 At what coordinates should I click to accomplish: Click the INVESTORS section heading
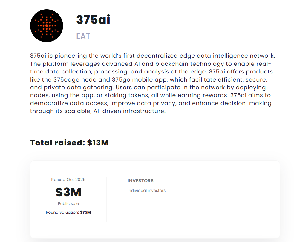pyautogui.click(x=140, y=181)
